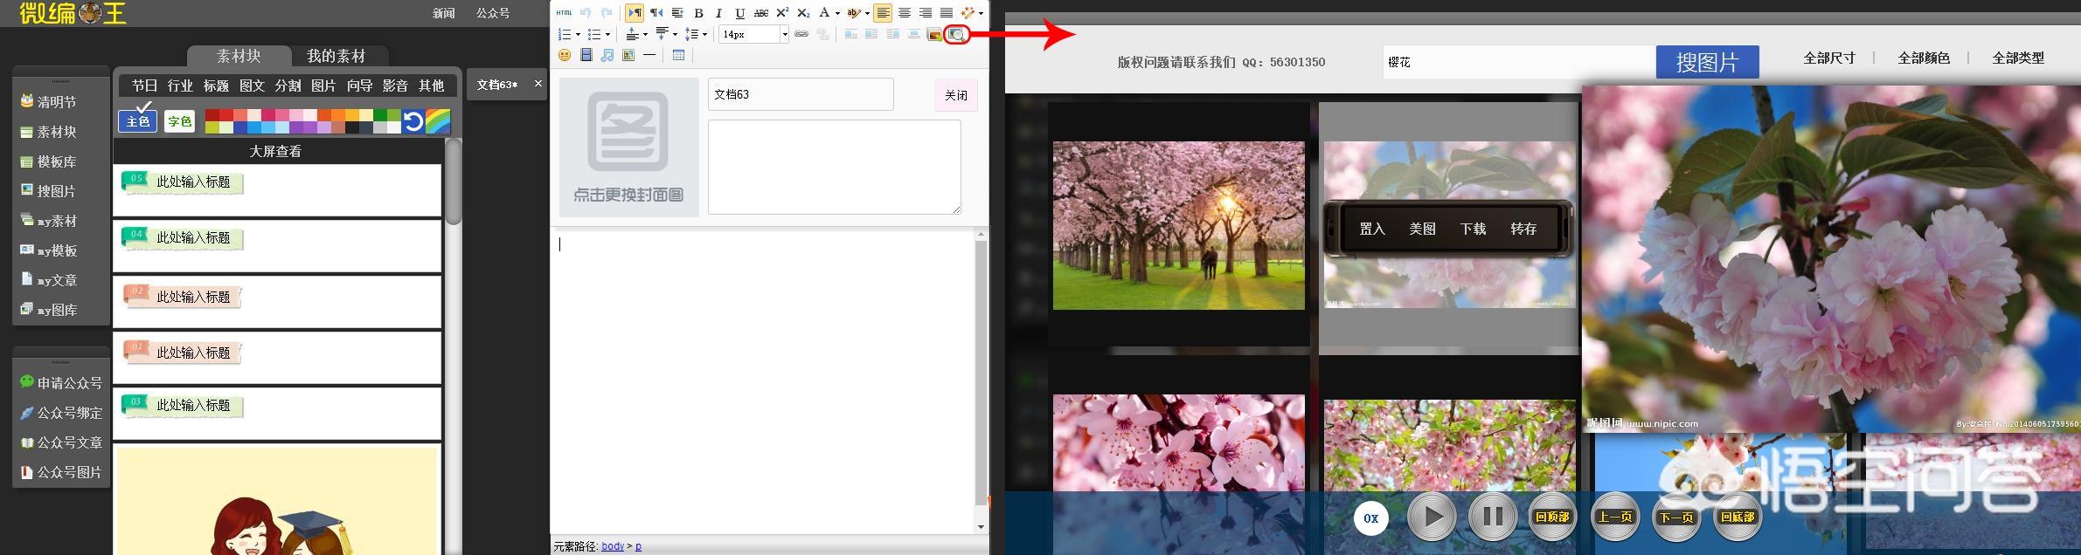Click the 关闭 button
2081x555 pixels.
pos(955,95)
